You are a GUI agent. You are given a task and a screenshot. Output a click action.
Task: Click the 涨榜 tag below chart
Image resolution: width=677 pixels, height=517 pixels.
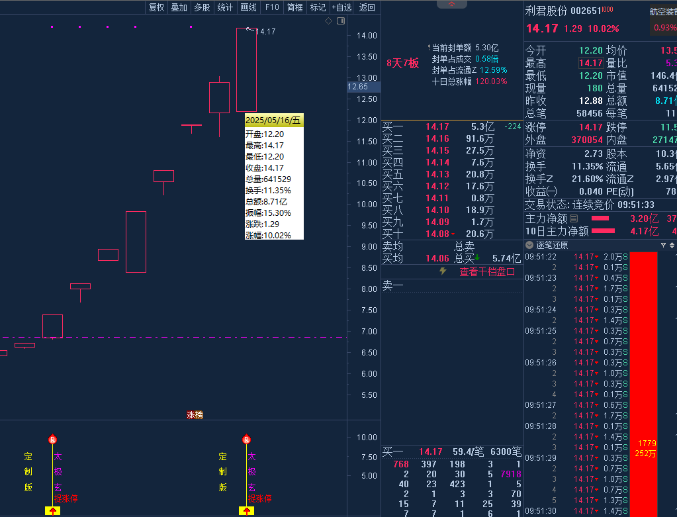click(x=195, y=414)
